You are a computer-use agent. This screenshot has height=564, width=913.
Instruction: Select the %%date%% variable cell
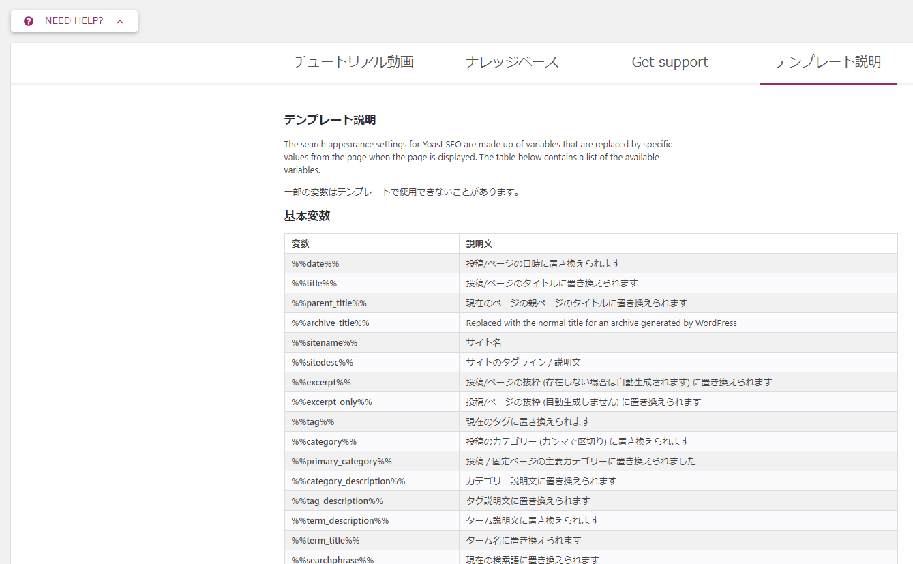tap(372, 263)
